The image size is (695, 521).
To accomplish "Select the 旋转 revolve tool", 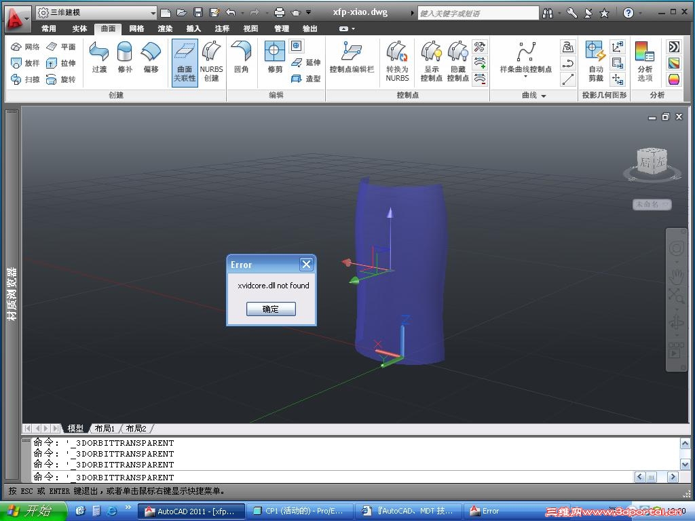I will coord(61,79).
